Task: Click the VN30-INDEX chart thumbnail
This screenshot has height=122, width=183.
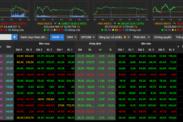Action: tap(61, 9)
